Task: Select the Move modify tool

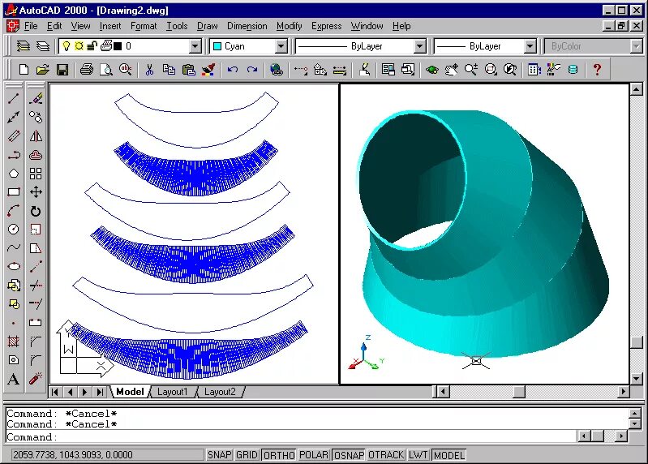Action: coord(36,192)
